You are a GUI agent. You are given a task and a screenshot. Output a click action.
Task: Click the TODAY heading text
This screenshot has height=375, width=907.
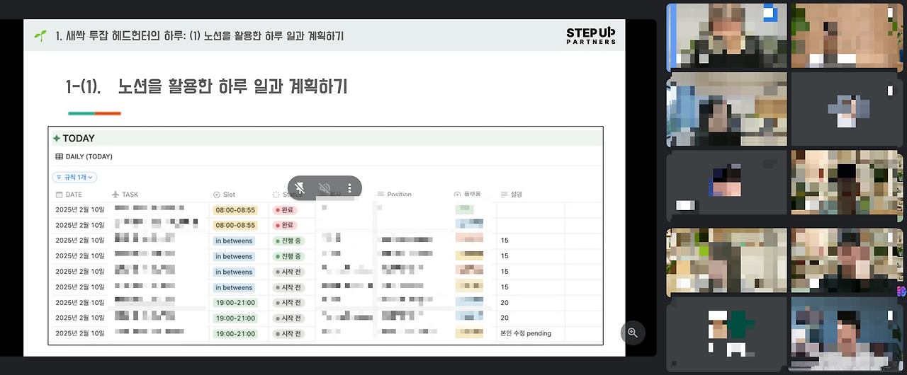[79, 139]
